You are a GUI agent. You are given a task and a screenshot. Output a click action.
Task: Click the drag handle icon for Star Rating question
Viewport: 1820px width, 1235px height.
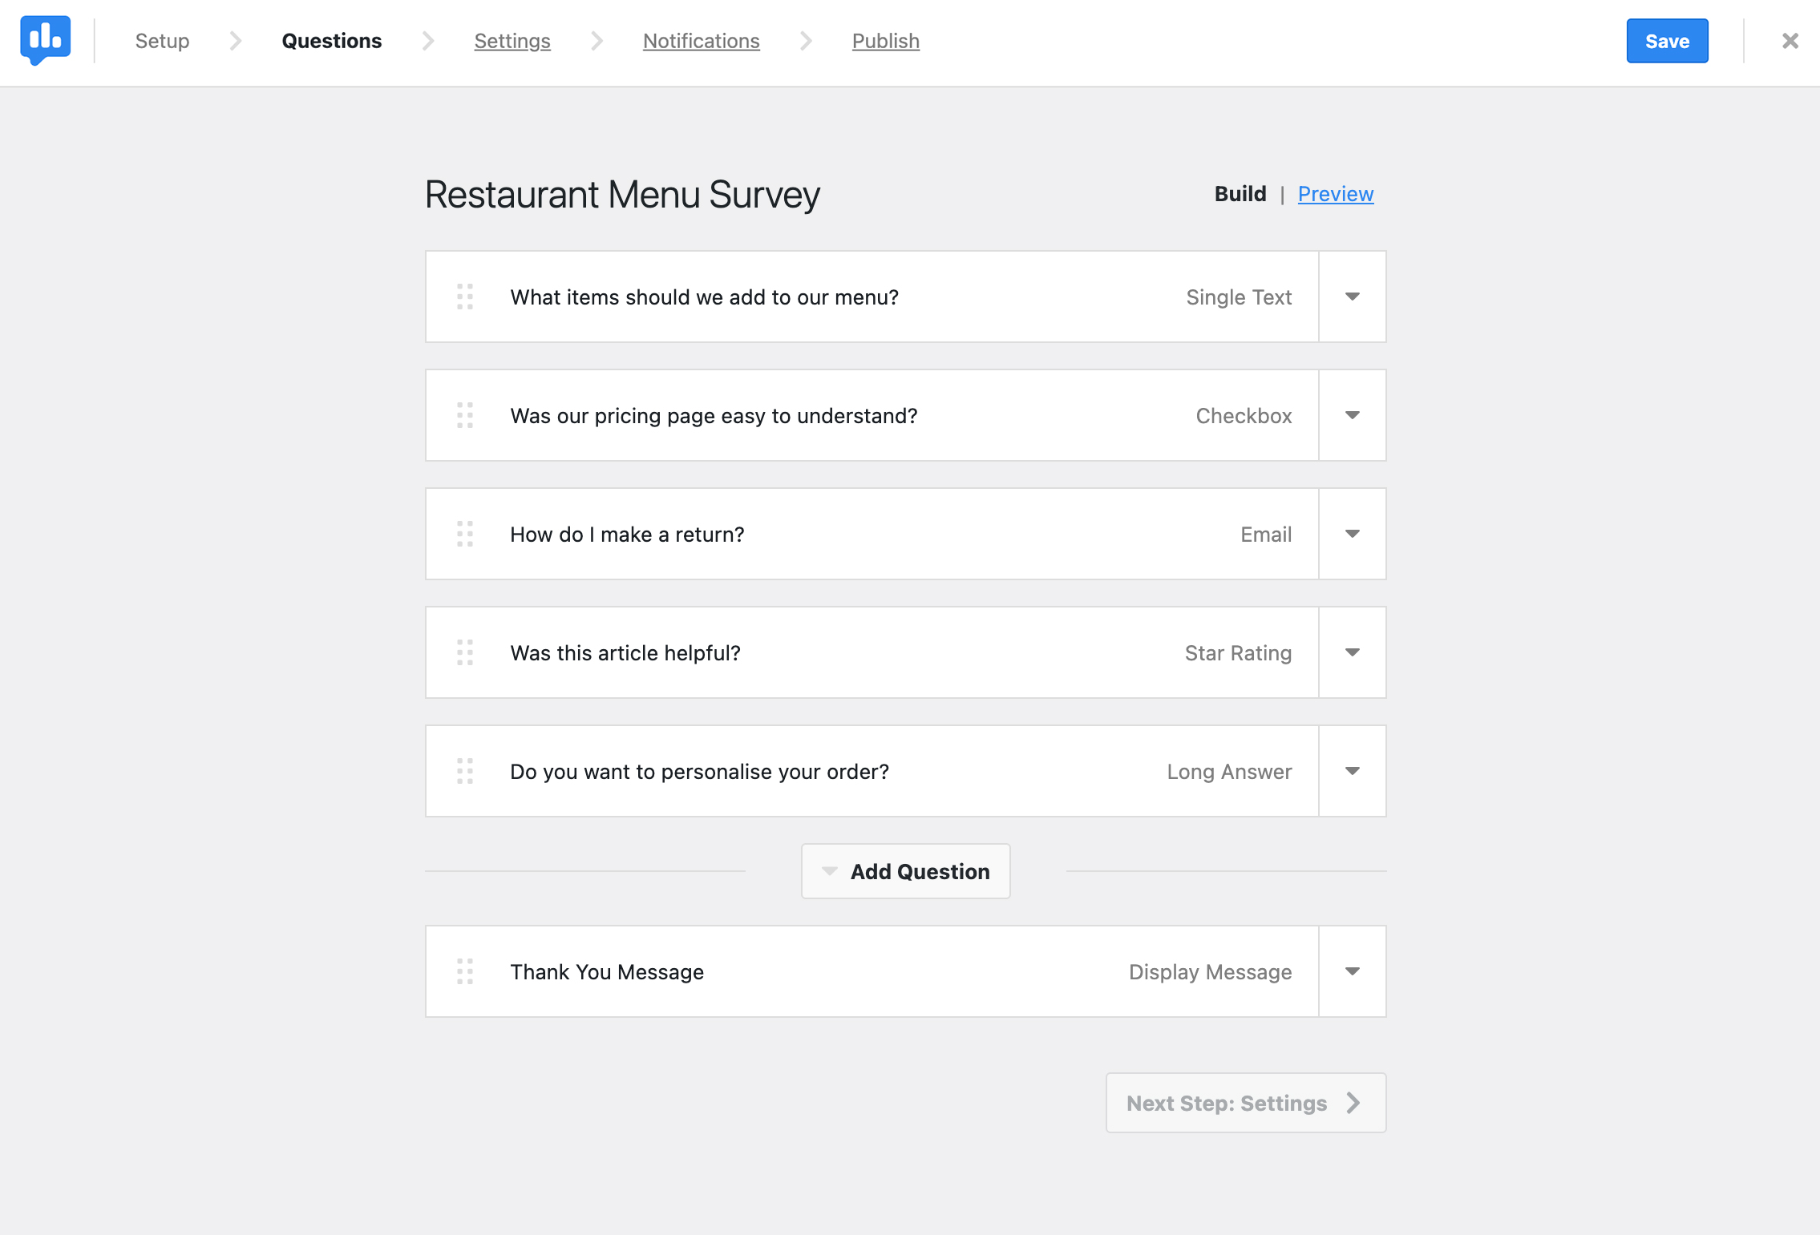tap(465, 652)
